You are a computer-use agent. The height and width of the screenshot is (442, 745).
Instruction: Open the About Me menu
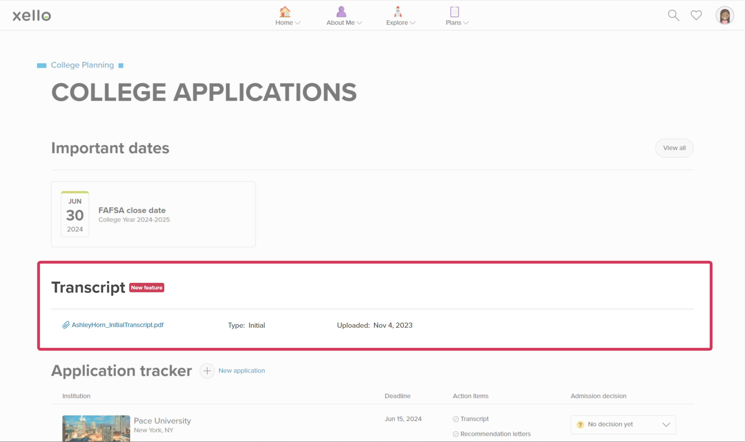pos(341,23)
